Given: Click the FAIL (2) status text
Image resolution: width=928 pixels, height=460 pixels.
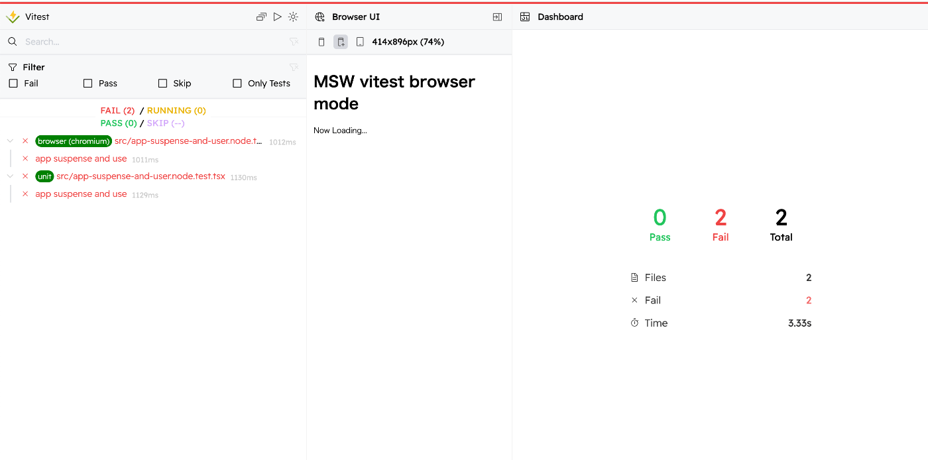Looking at the screenshot, I should (117, 111).
